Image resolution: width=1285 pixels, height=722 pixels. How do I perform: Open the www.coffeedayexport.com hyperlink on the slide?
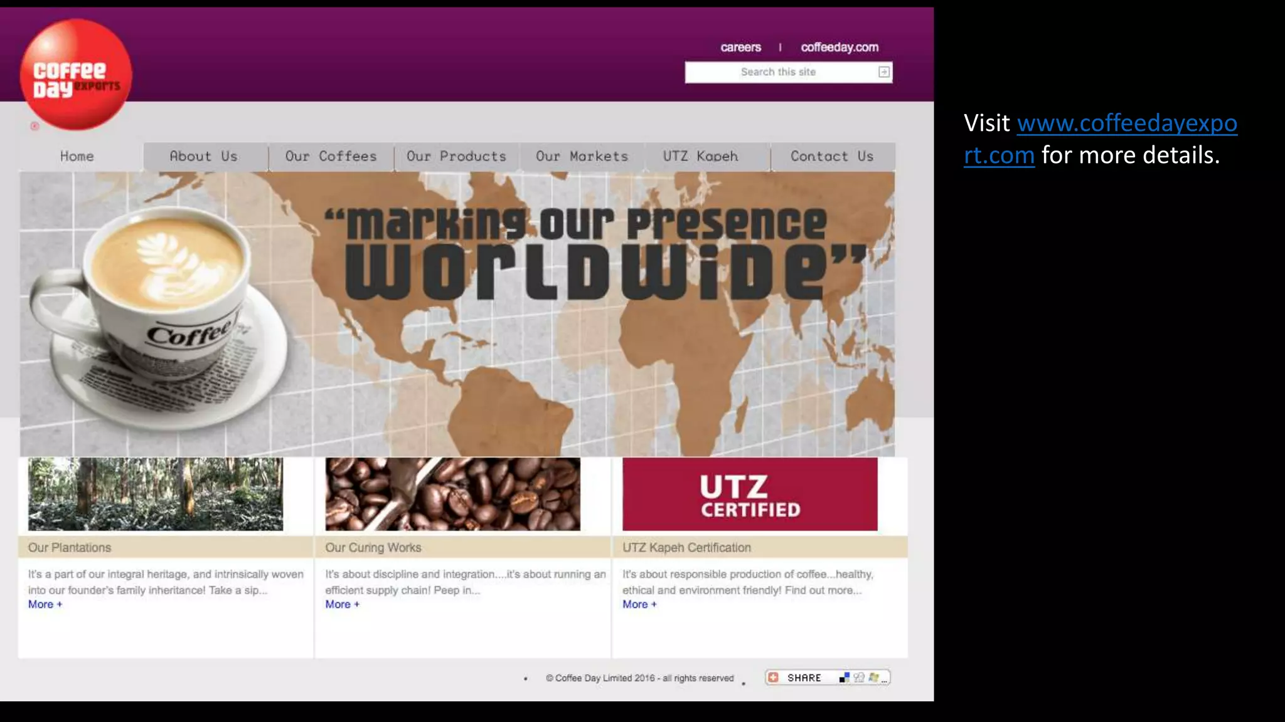point(1101,139)
